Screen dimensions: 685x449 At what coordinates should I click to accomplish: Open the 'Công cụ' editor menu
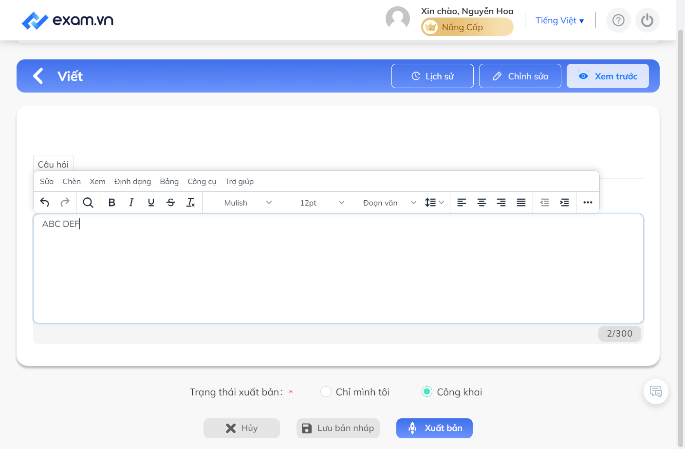(x=202, y=182)
